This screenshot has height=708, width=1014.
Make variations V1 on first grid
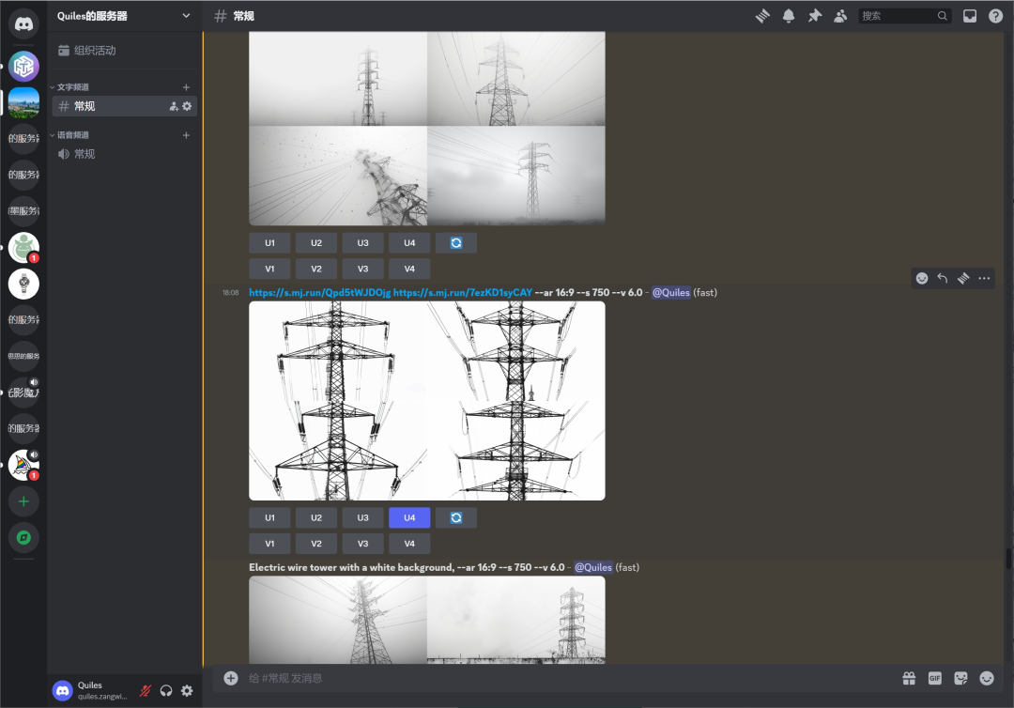[269, 269]
